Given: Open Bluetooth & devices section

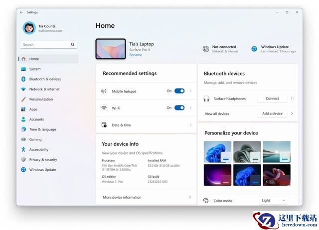Looking at the screenshot, I should pos(45,79).
